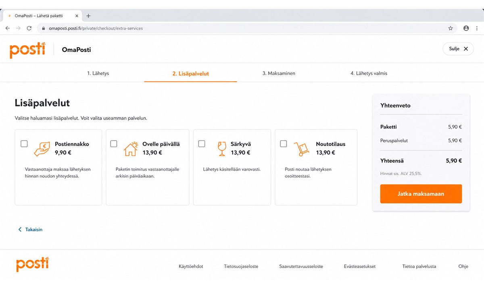Click the Postiennakko 9,90 € price
The width and height of the screenshot is (484, 290).
coord(63,153)
